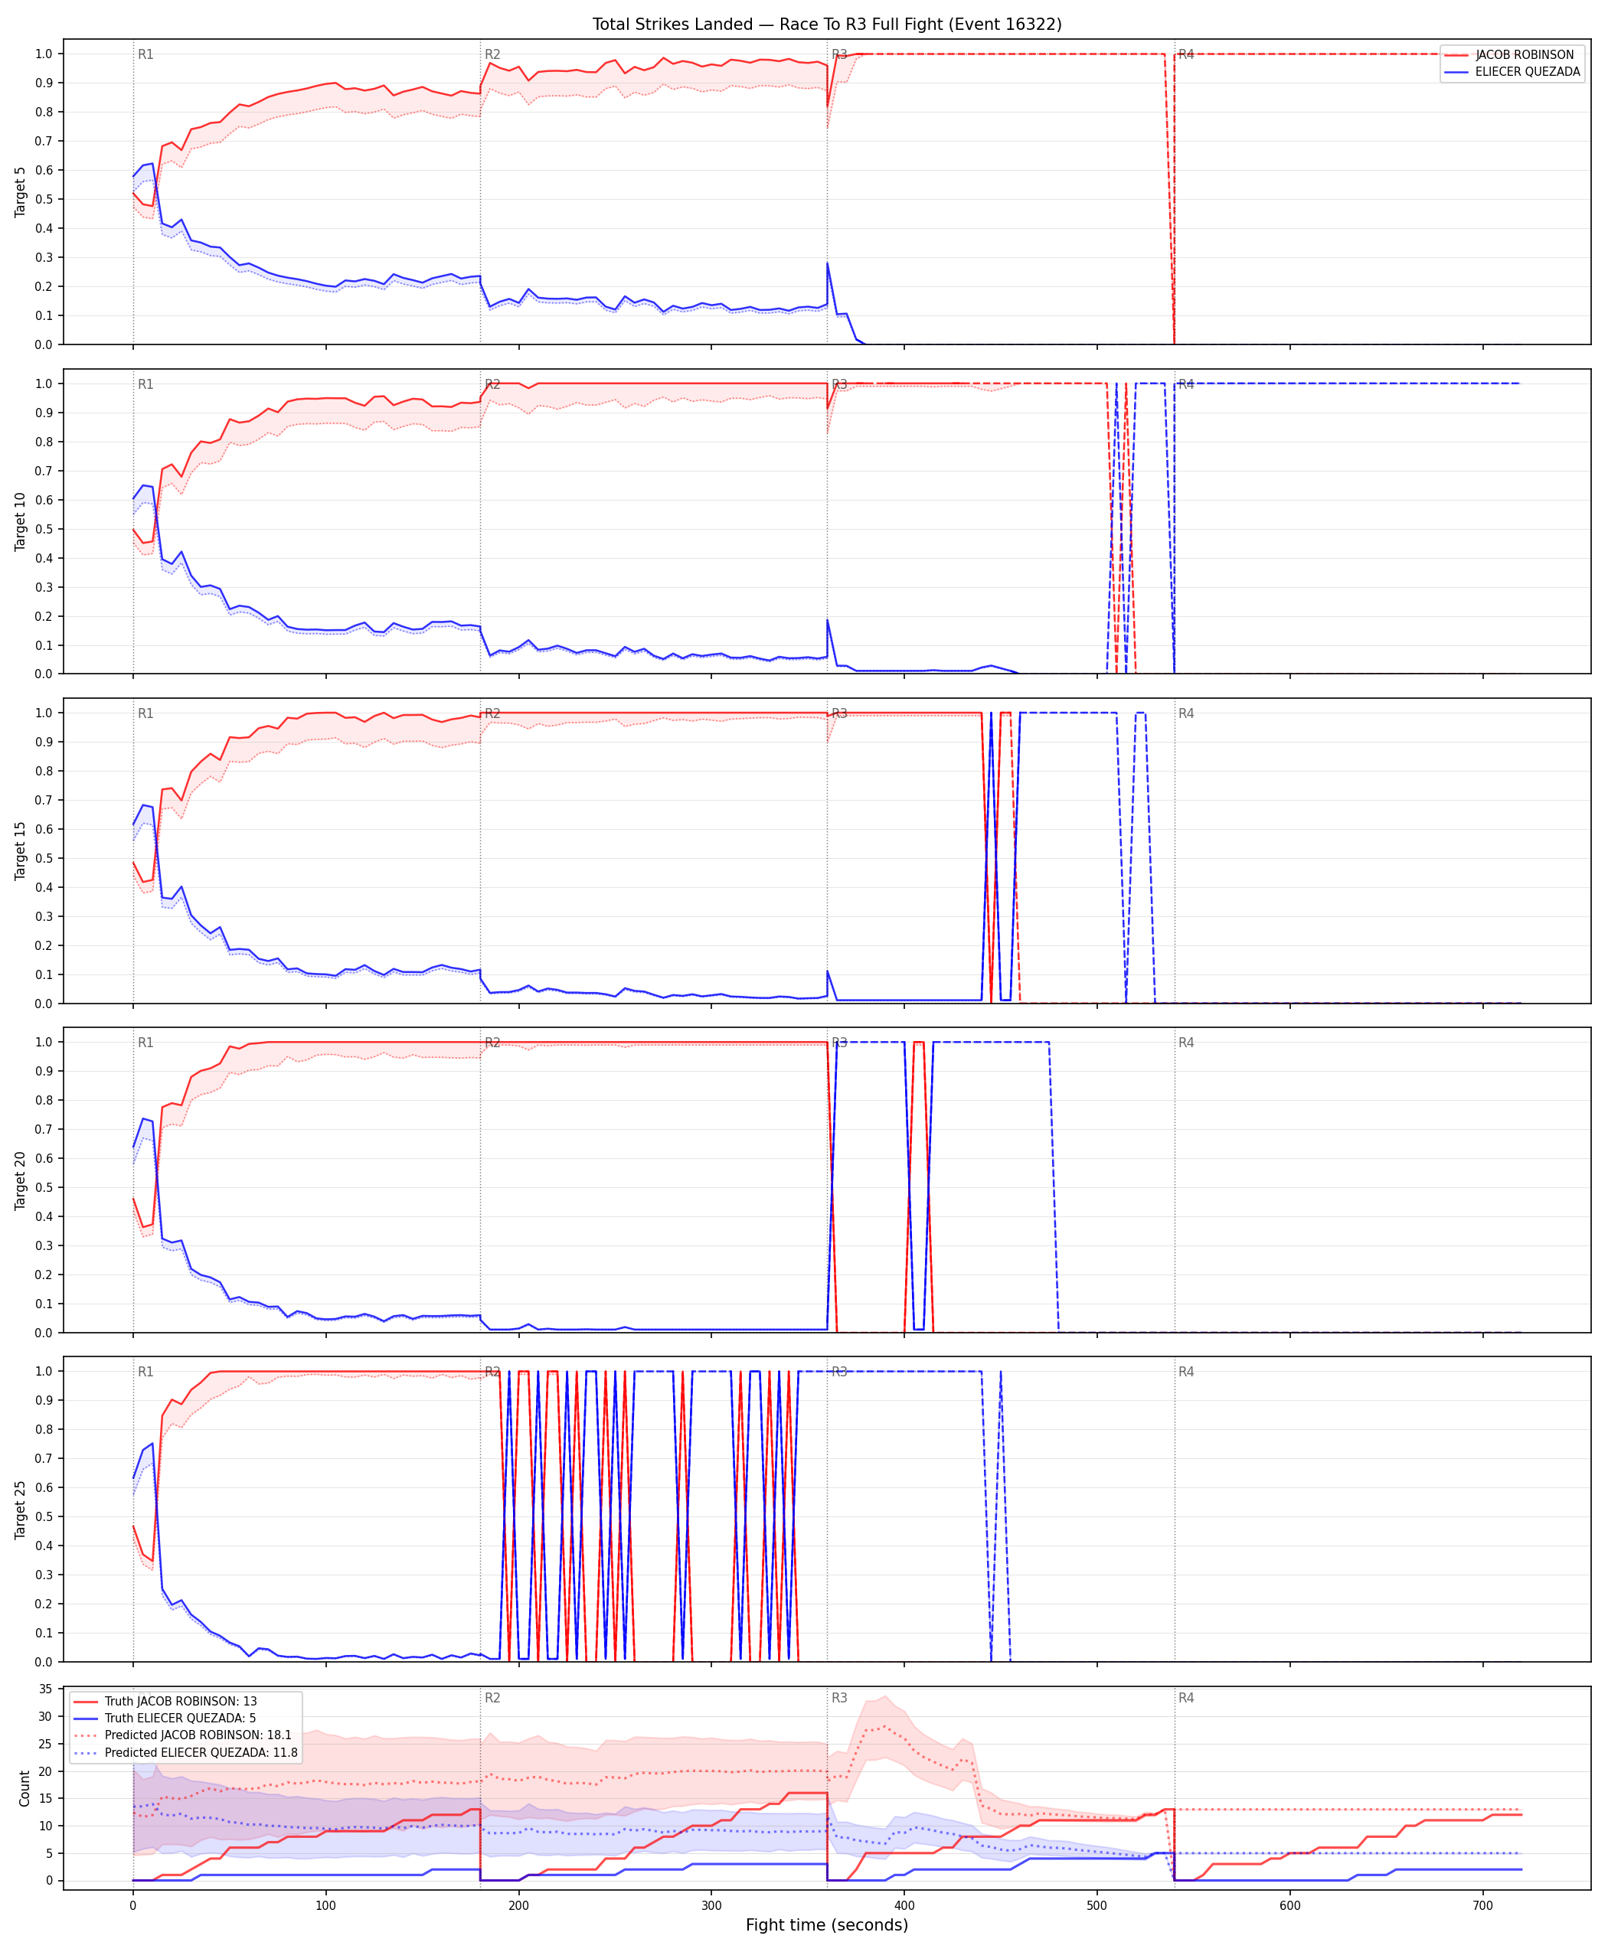The width and height of the screenshot is (1608, 1952).
Task: Click the x-axis tick label '400'
Action: tap(904, 1905)
